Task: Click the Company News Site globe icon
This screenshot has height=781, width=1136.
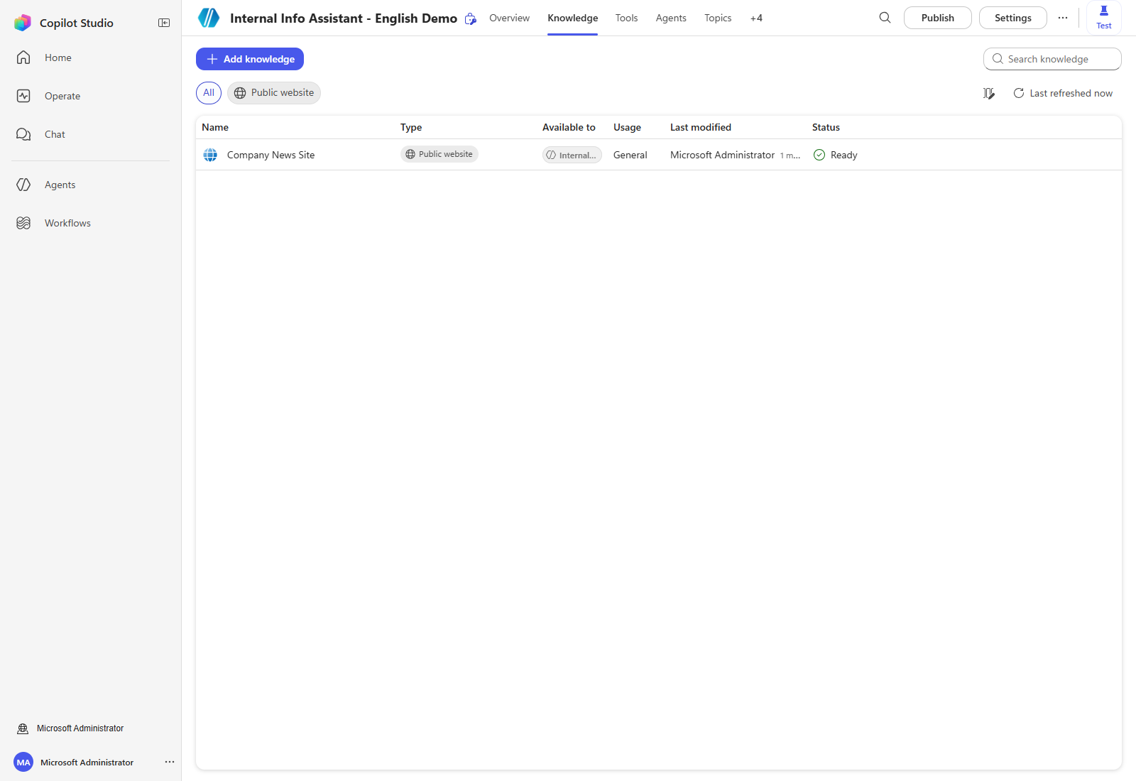Action: pos(210,155)
